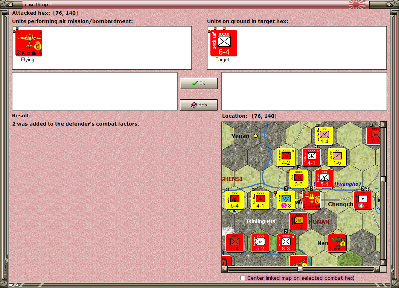Click the red 4-1 garrison army counter

[x=311, y=157]
